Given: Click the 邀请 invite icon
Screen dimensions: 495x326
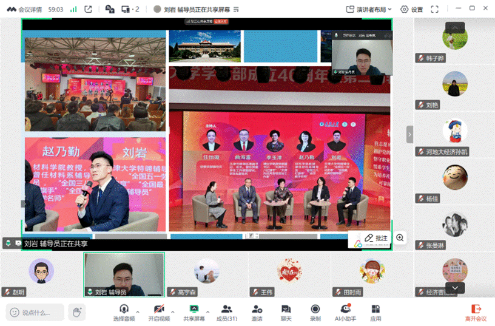Looking at the screenshot, I should (x=257, y=313).
